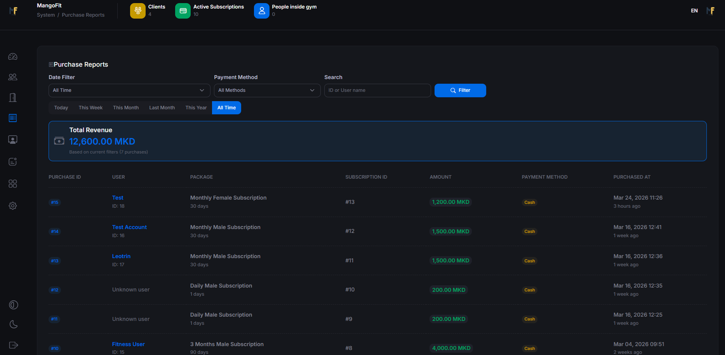The height and width of the screenshot is (355, 725).
Task: Click the blue Filter button
Action: (x=460, y=90)
